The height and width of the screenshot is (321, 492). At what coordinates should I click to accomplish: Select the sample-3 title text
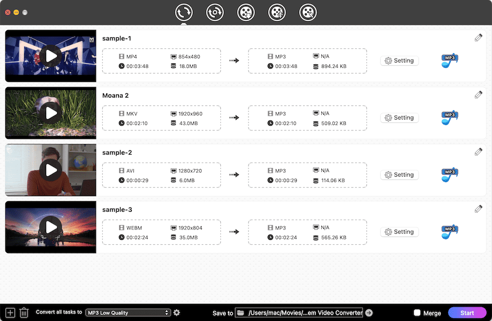(117, 210)
